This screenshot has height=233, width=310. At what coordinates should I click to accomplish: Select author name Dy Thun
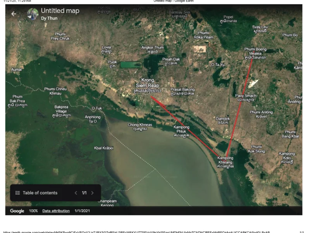tap(49, 18)
